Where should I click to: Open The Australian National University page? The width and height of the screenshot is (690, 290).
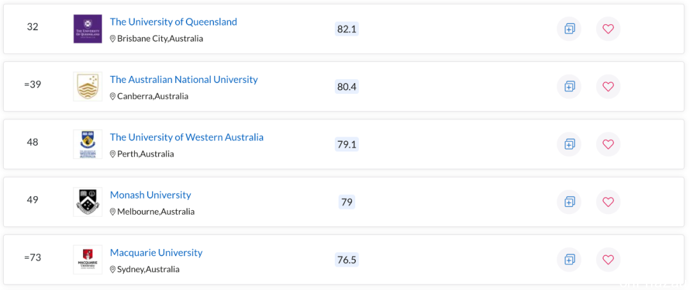pos(184,80)
